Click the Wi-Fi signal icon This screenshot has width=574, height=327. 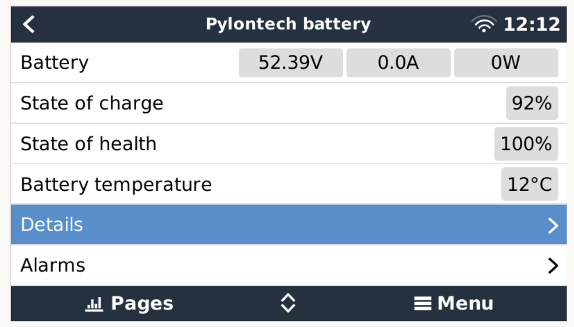point(484,24)
